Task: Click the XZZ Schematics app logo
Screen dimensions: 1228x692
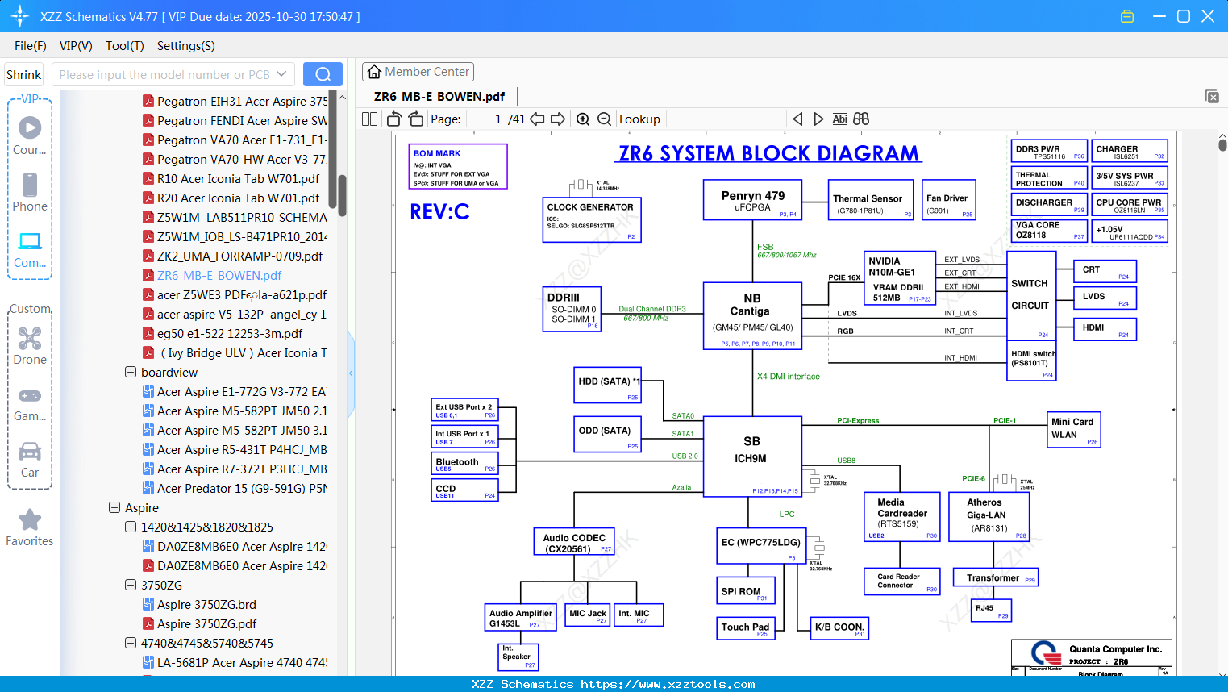Action: 20,16
